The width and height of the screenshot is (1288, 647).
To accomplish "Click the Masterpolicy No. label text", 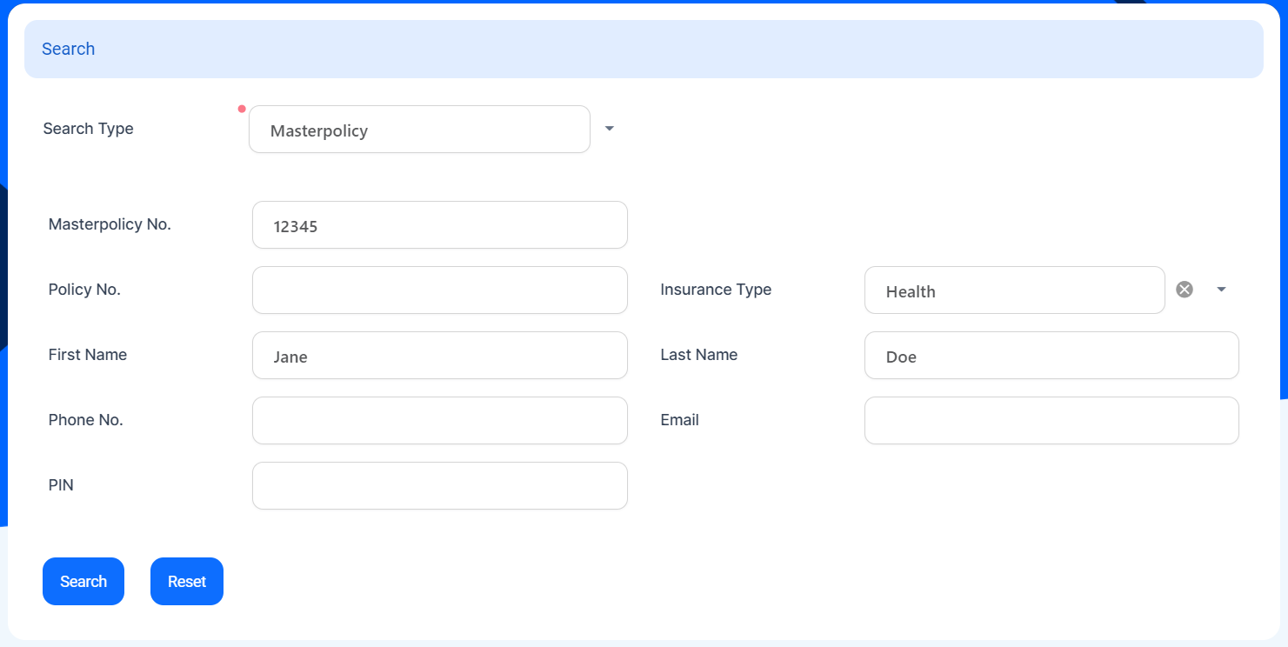I will click(x=110, y=224).
